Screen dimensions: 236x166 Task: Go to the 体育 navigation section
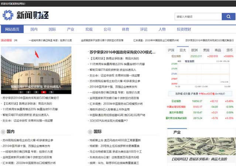click(125, 29)
